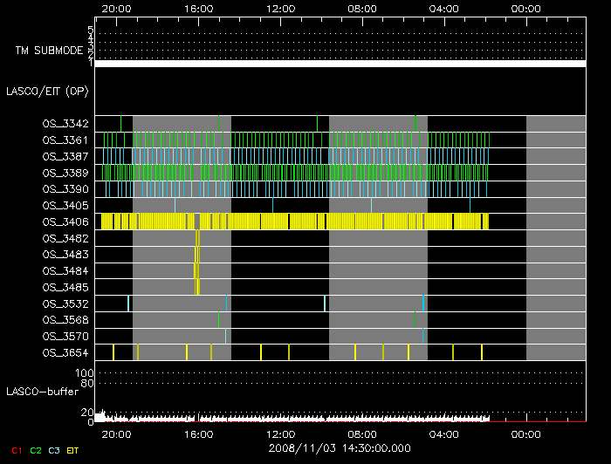Click the 80 tick on LASCO-buffer axis
Screen dimensions: 611x464
[87, 383]
